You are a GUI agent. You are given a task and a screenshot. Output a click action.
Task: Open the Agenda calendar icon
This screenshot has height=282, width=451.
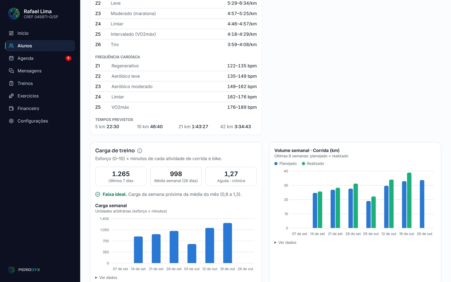(11, 58)
